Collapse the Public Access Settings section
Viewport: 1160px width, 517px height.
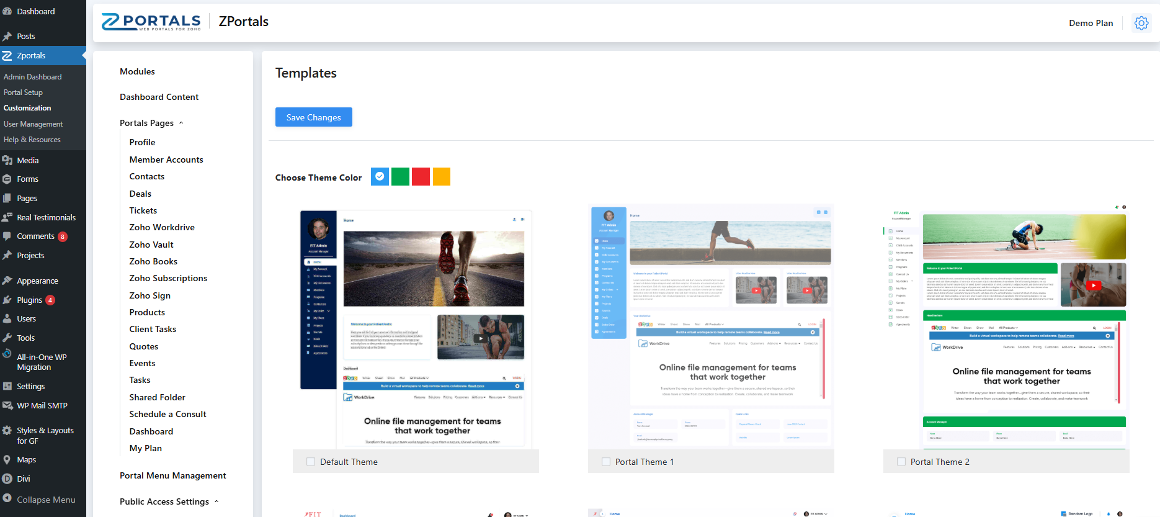tap(216, 501)
